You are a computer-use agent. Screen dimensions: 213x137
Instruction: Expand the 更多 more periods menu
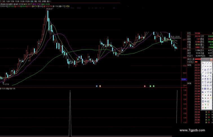pos(48,1)
